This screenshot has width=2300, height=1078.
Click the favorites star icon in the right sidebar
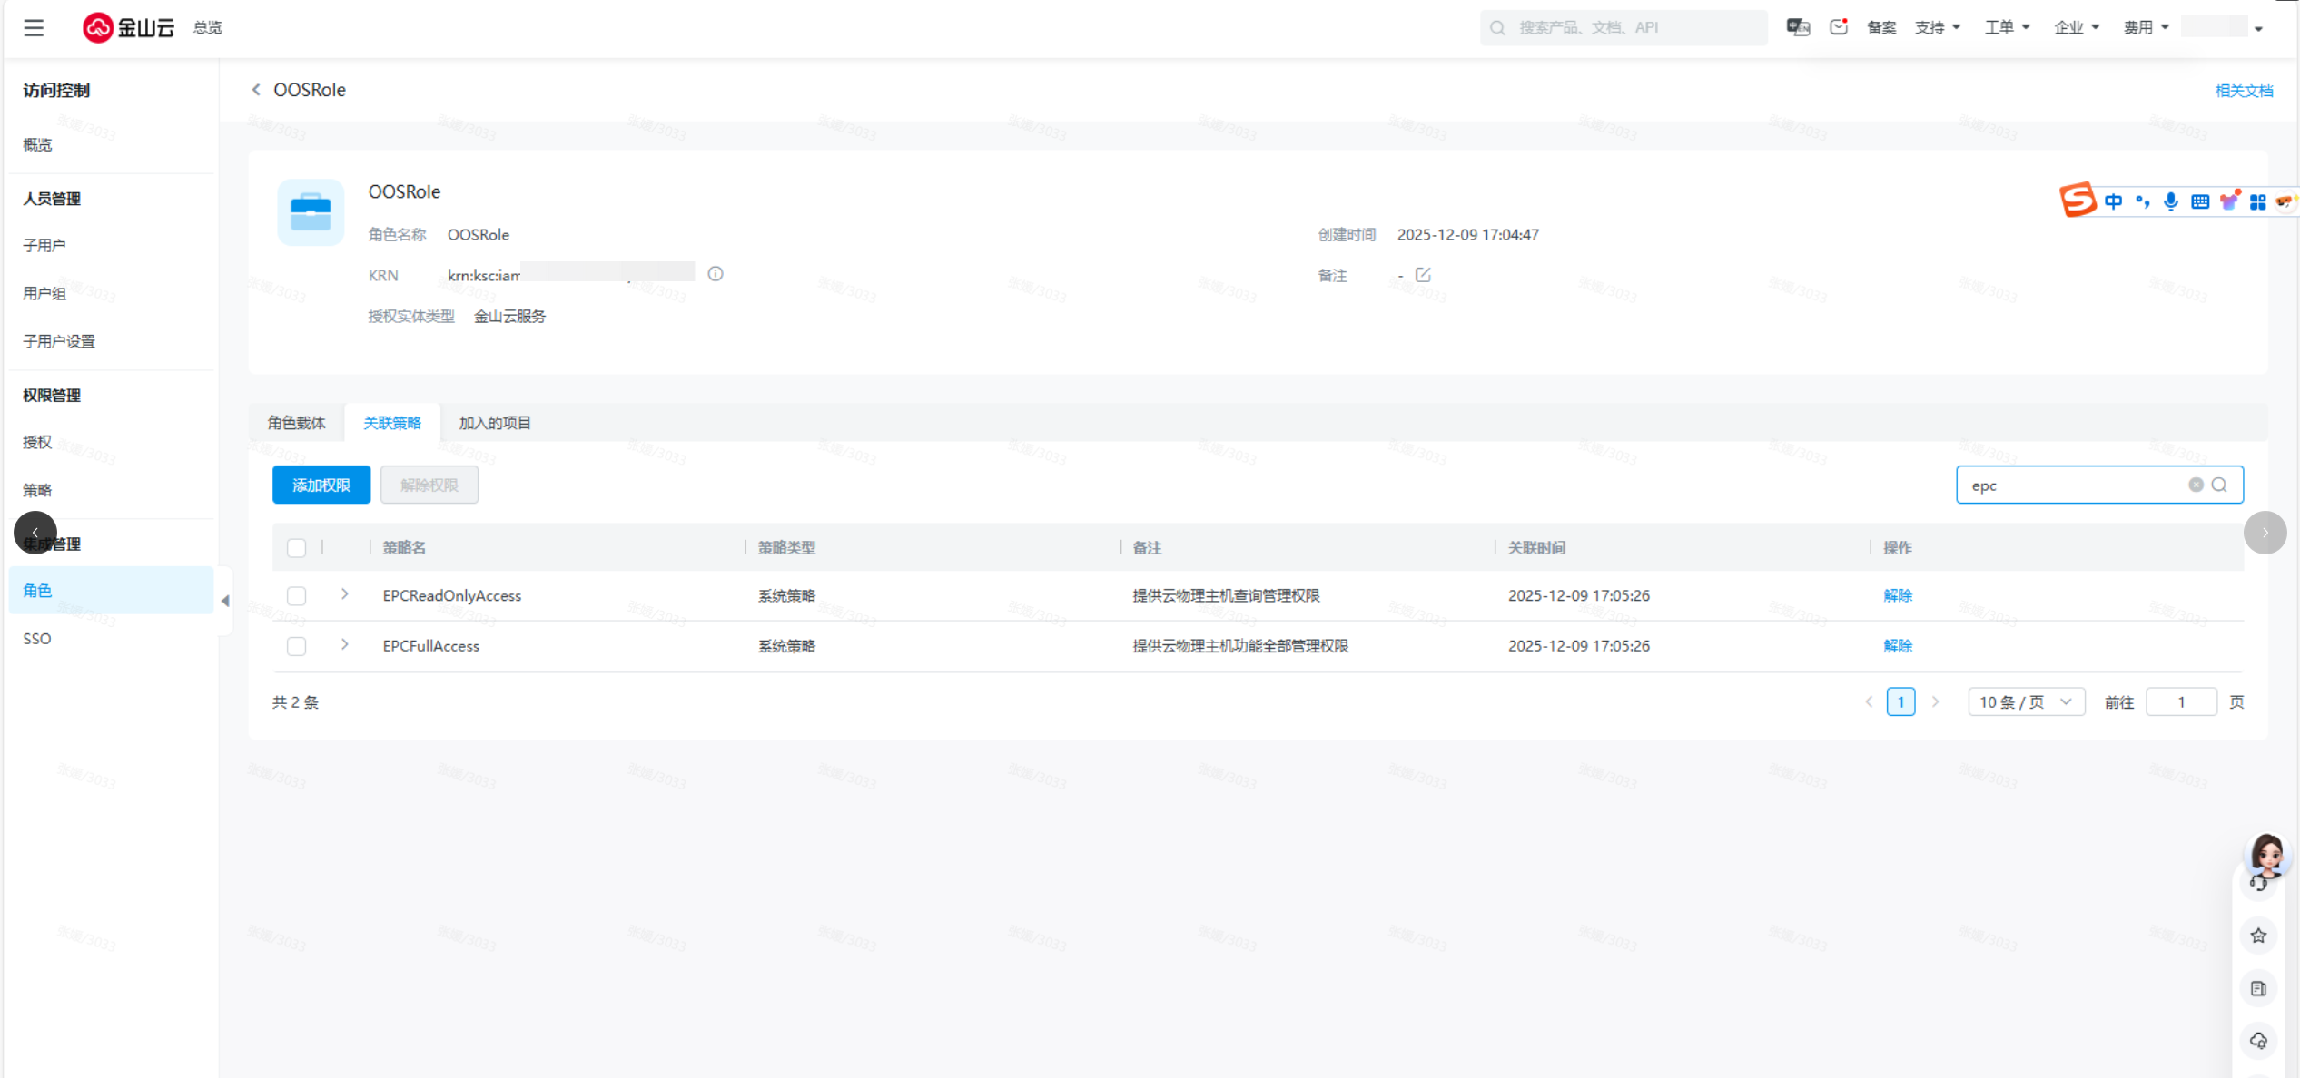[2258, 936]
